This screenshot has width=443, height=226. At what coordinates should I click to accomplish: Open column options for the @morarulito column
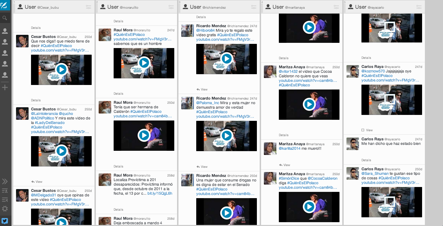coord(171,7)
